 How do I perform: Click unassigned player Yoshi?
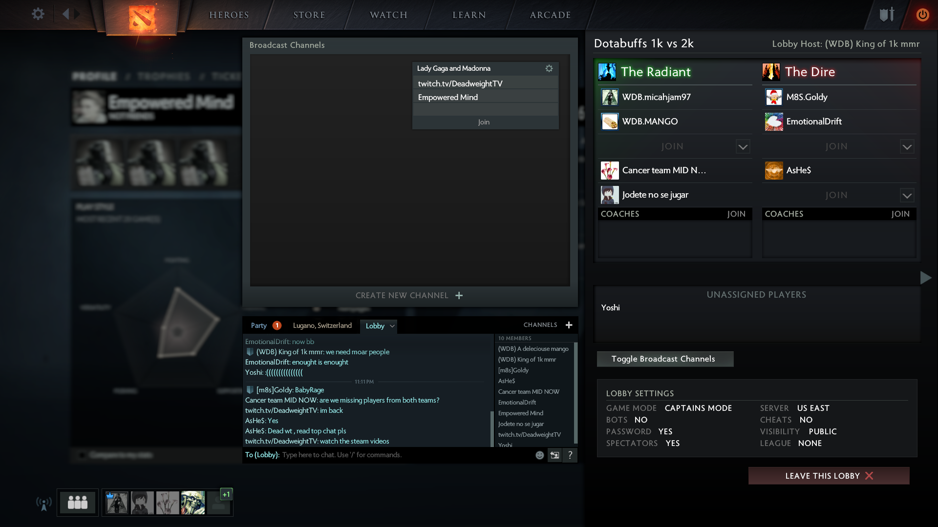point(610,307)
